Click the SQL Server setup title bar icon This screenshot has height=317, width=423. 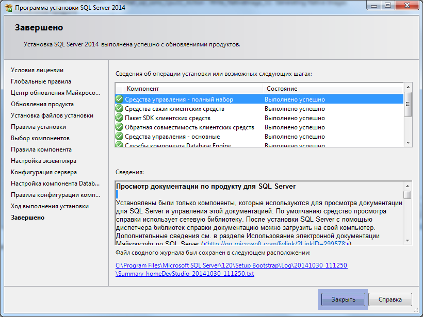coord(9,8)
